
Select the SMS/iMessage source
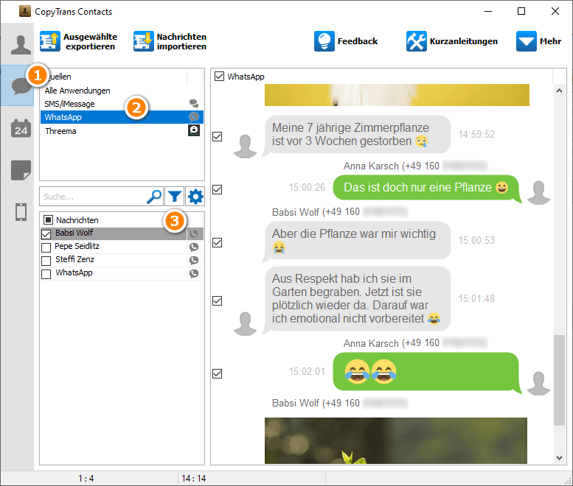pyautogui.click(x=122, y=104)
